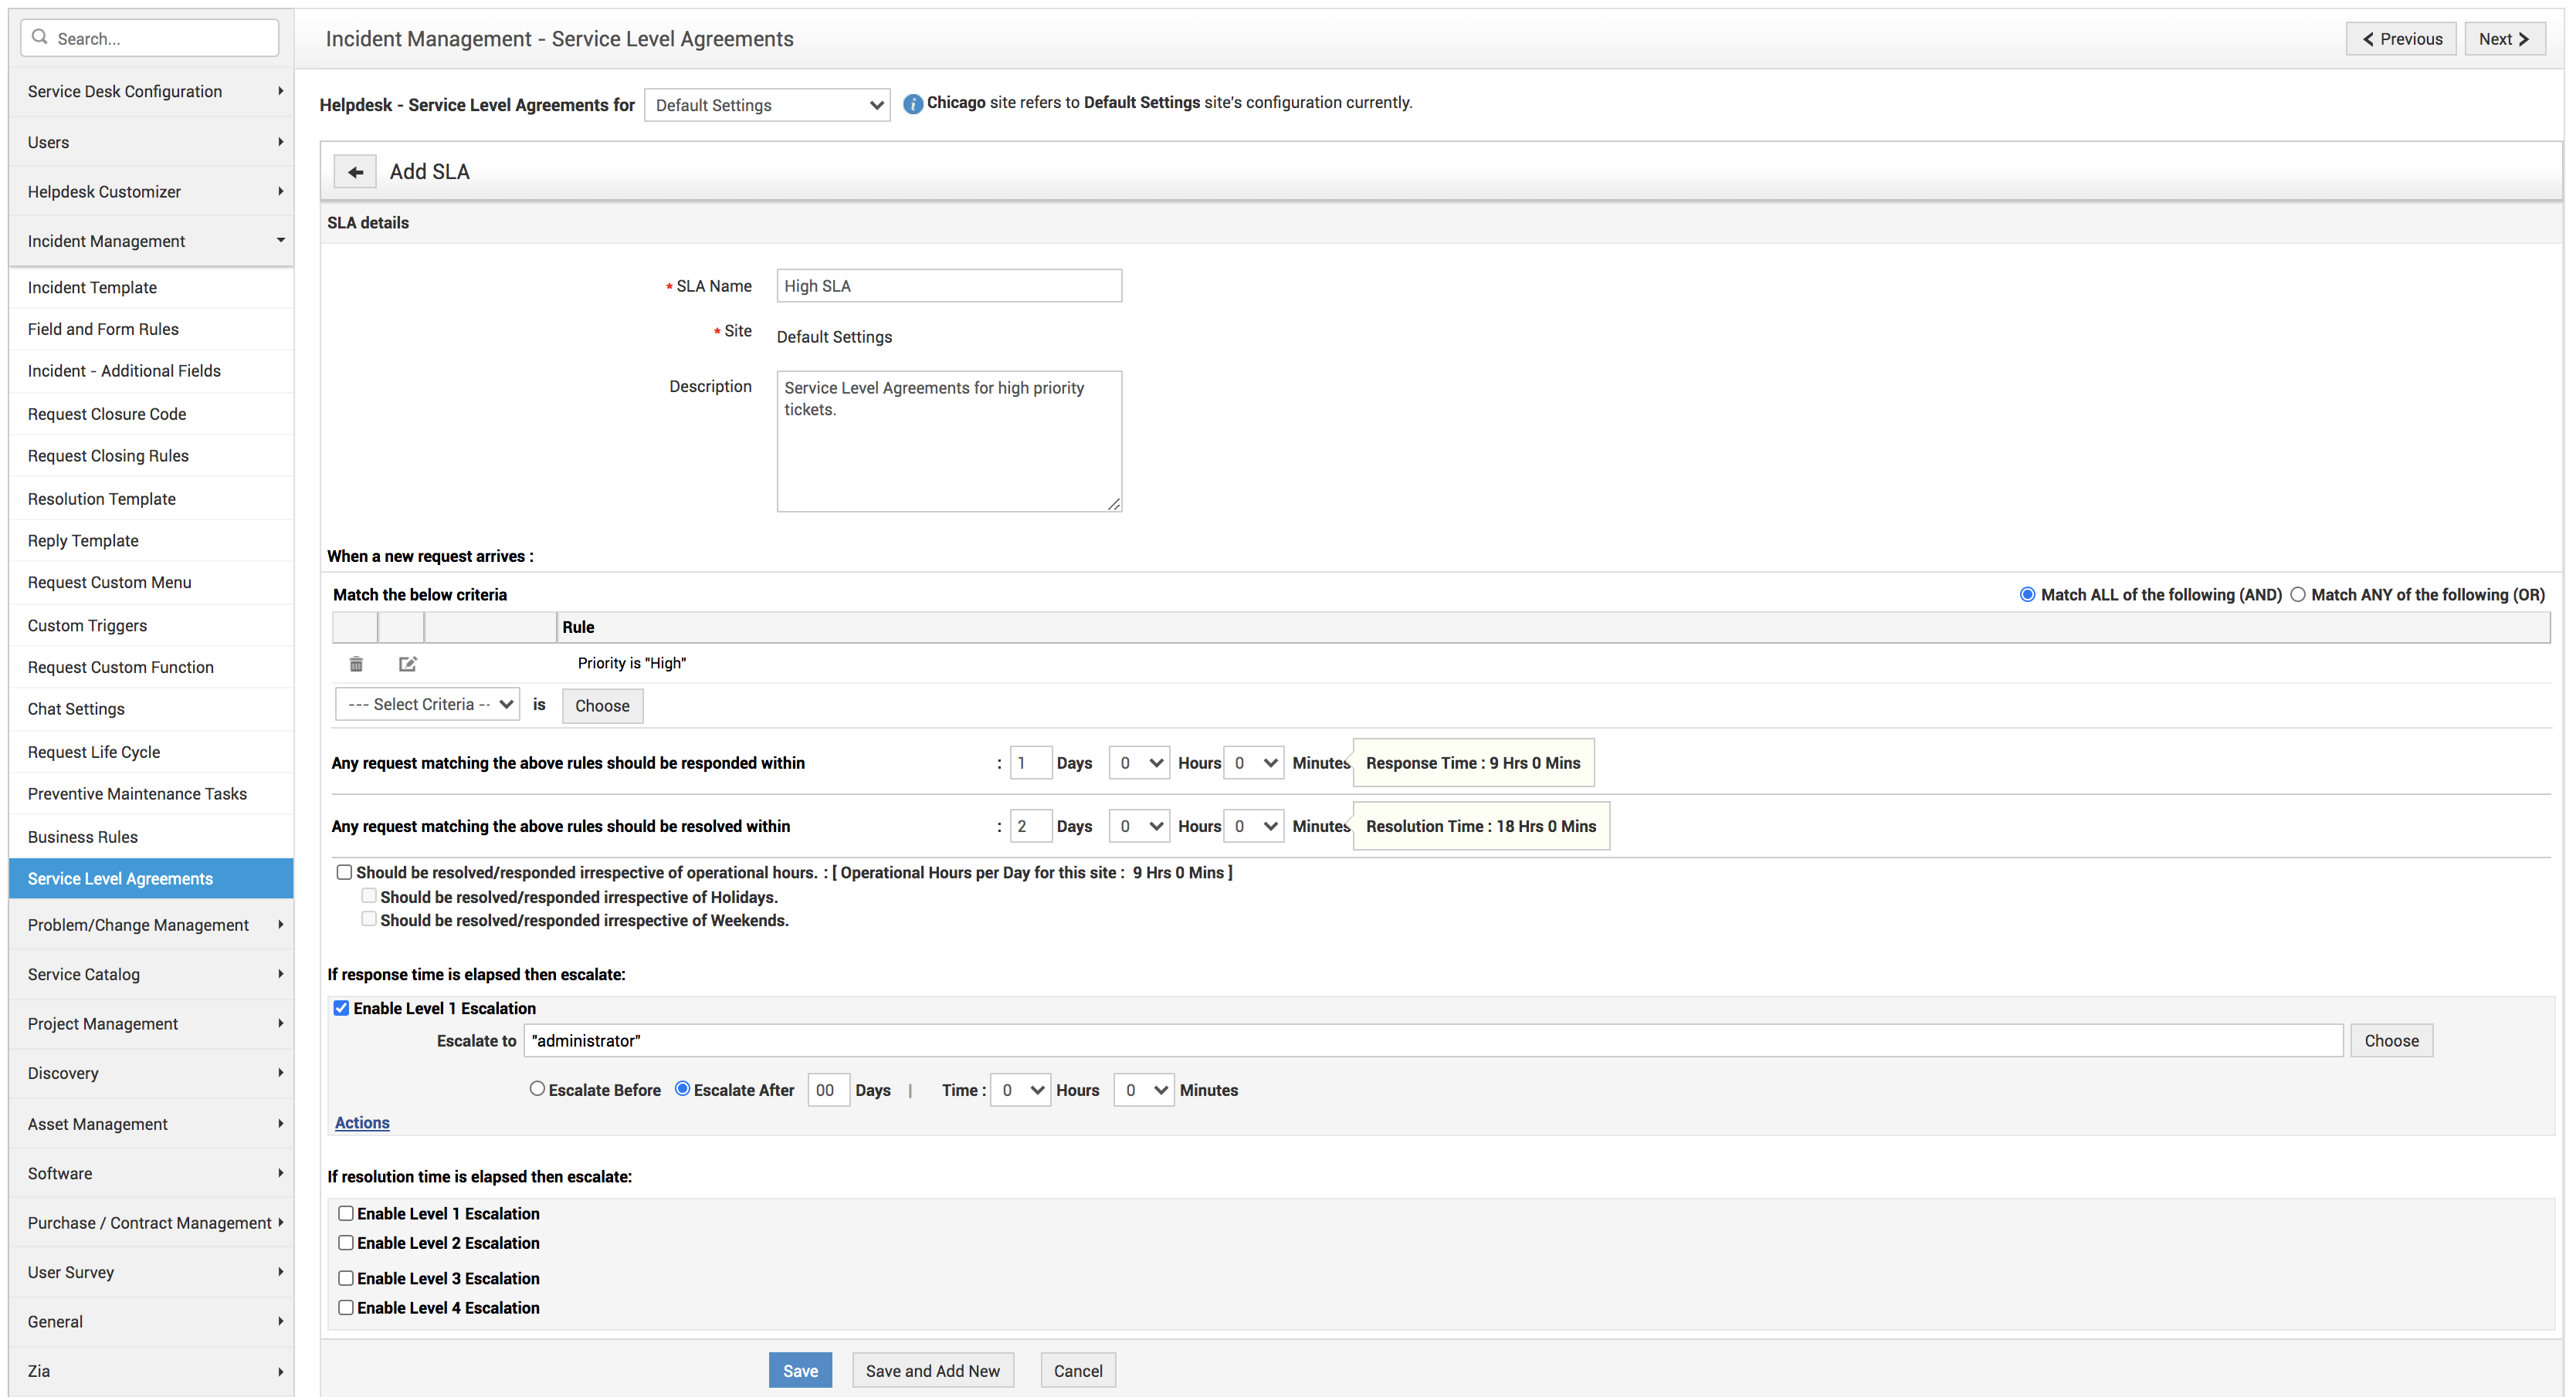
Task: Open response time Hours dropdown
Action: click(x=1139, y=763)
